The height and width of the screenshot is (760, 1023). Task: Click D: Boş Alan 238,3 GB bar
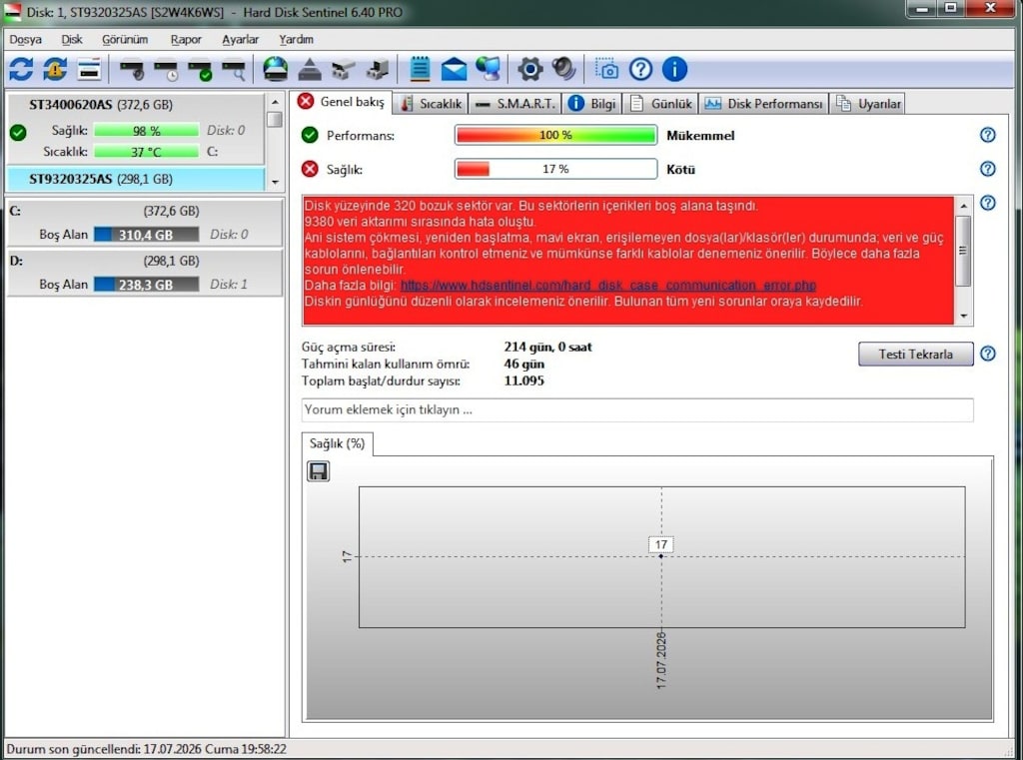click(x=146, y=285)
